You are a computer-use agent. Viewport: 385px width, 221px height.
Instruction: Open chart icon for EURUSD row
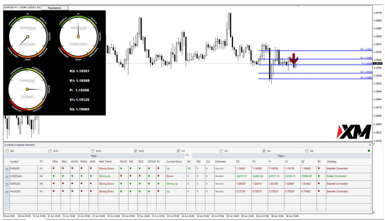pos(7,169)
